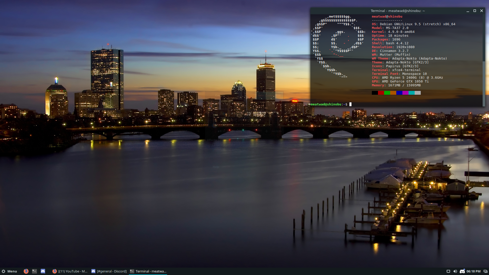The height and width of the screenshot is (275, 489).
Task: Click the Debian ASCII logo in terminal
Action: (x=338, y=46)
